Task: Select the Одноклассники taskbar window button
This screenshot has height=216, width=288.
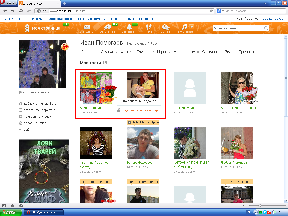Action: [44, 212]
